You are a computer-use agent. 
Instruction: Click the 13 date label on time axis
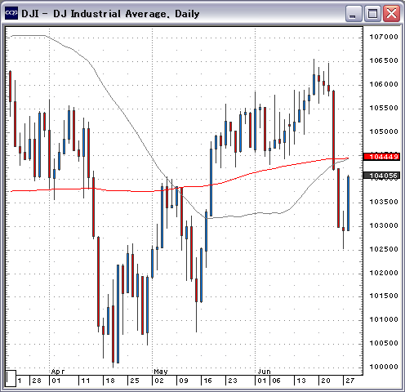tap(300, 381)
